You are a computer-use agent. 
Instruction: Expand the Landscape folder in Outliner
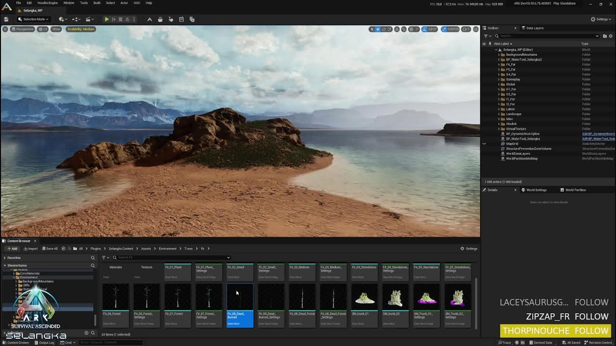(x=499, y=114)
